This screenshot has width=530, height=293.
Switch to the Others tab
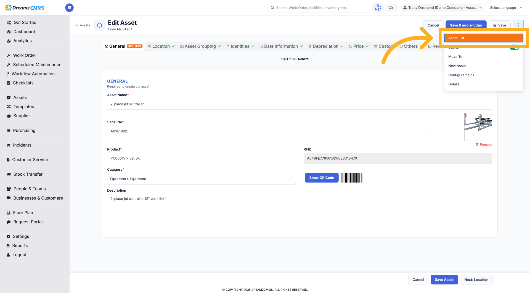coord(409,46)
